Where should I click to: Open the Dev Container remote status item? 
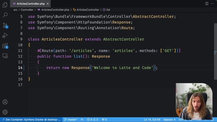point(32,120)
